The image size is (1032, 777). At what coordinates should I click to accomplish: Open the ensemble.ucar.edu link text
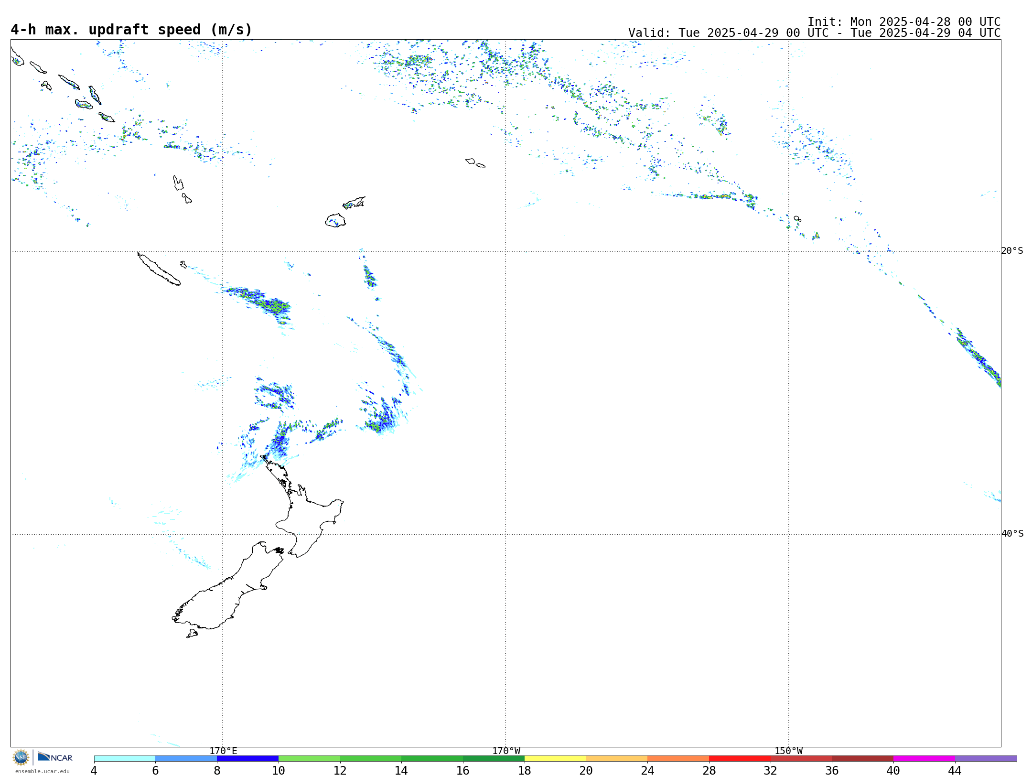click(x=42, y=771)
